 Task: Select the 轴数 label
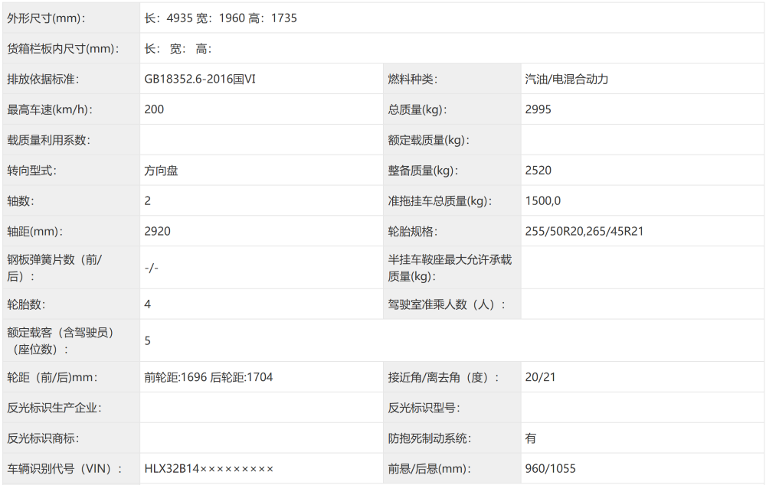(x=21, y=200)
